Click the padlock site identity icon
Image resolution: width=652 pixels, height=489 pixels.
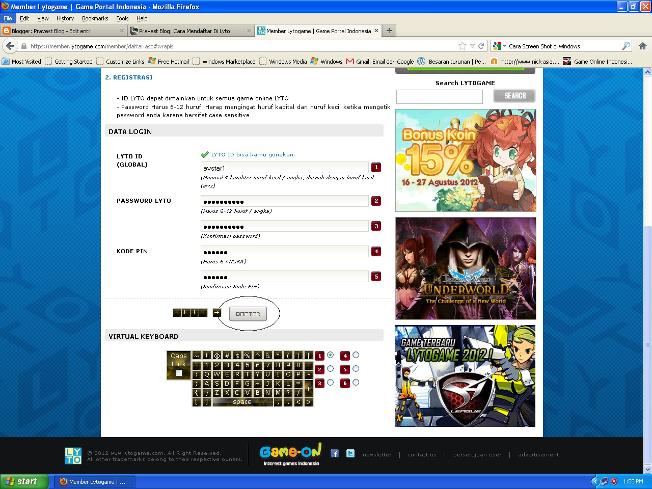pyautogui.click(x=23, y=46)
